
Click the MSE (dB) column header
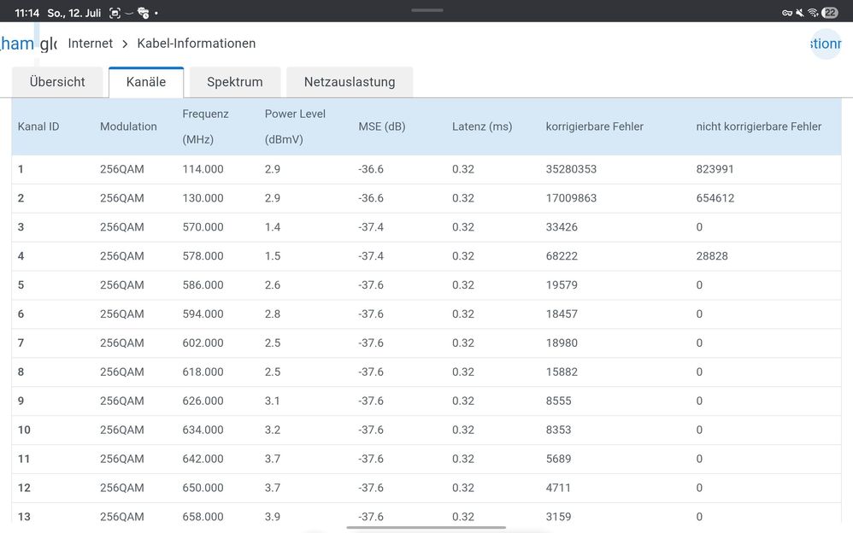click(x=382, y=126)
